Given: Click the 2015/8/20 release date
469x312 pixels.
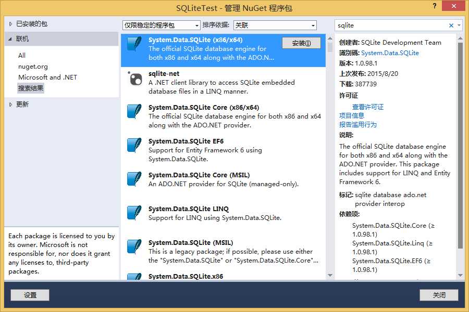Looking at the screenshot, I should tap(382, 74).
